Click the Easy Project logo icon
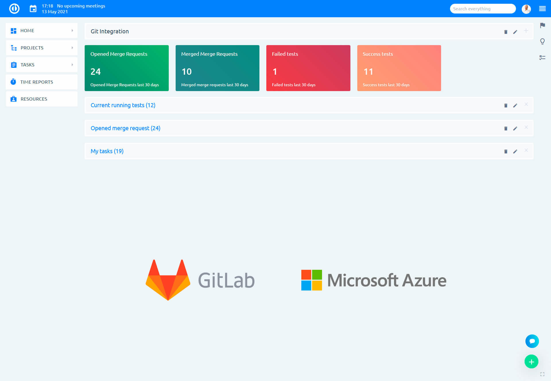 (x=14, y=9)
